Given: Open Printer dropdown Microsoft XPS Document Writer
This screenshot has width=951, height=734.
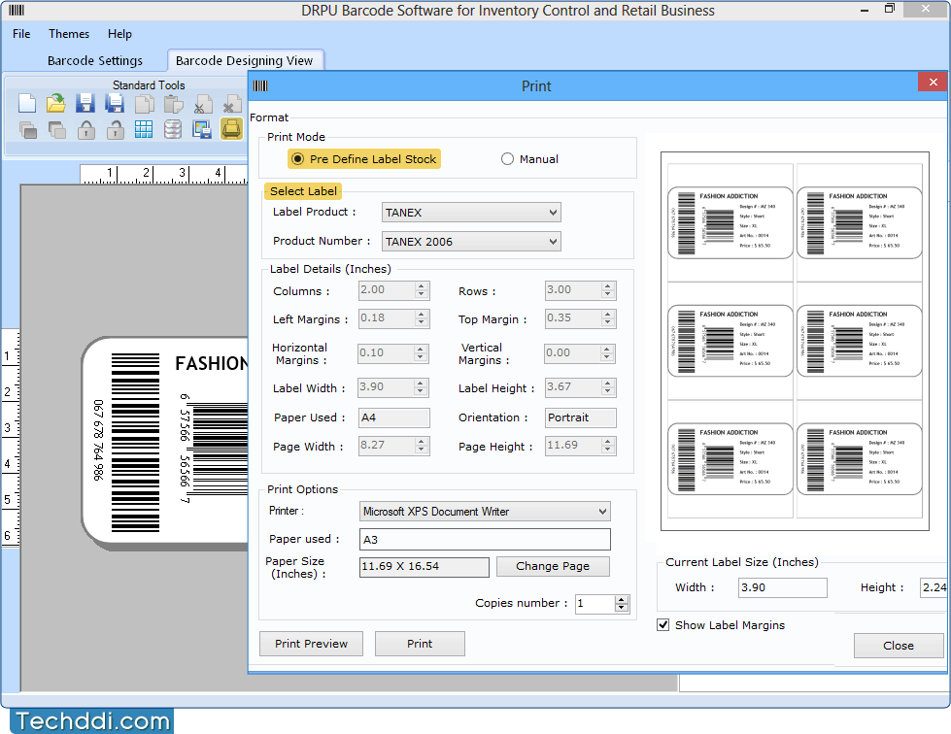Looking at the screenshot, I should pos(485,512).
